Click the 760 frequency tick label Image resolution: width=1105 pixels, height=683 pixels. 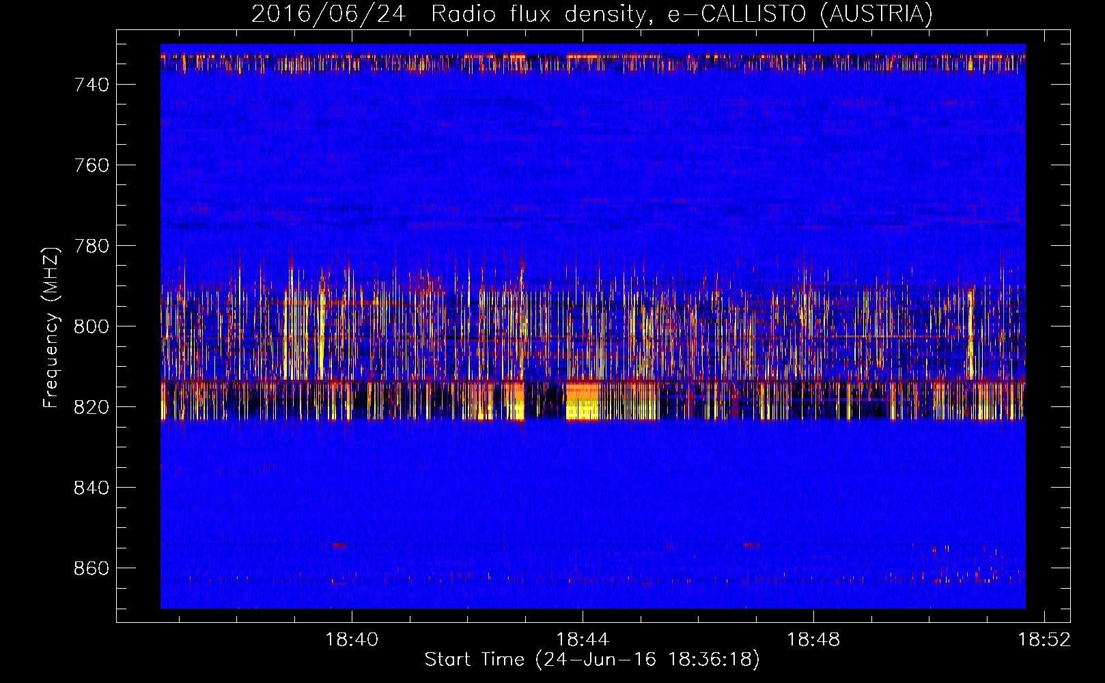(x=92, y=165)
